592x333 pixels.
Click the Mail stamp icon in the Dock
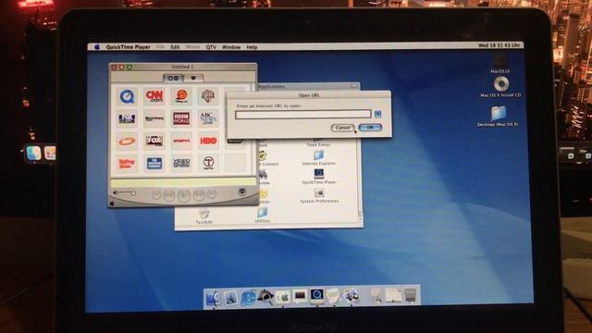230,299
